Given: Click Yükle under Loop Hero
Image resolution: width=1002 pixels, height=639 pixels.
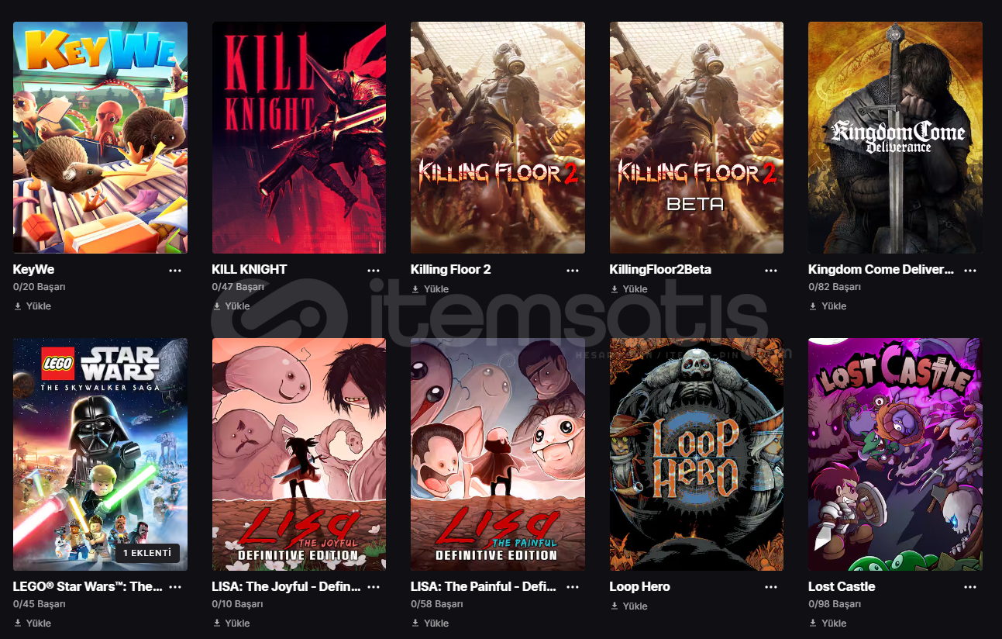Looking at the screenshot, I should pos(628,606).
